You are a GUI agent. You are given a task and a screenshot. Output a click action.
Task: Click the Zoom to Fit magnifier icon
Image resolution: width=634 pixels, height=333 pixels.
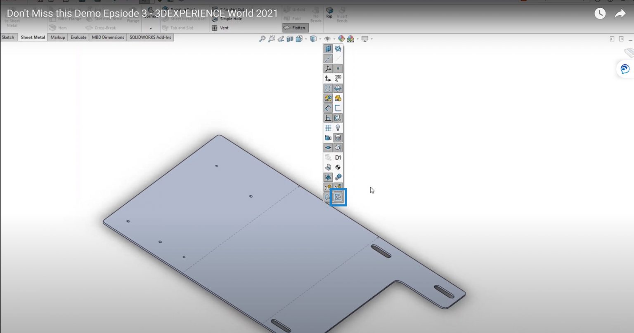262,39
